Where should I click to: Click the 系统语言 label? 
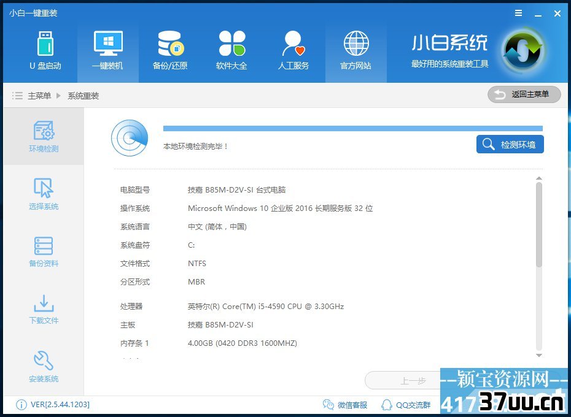pos(135,227)
